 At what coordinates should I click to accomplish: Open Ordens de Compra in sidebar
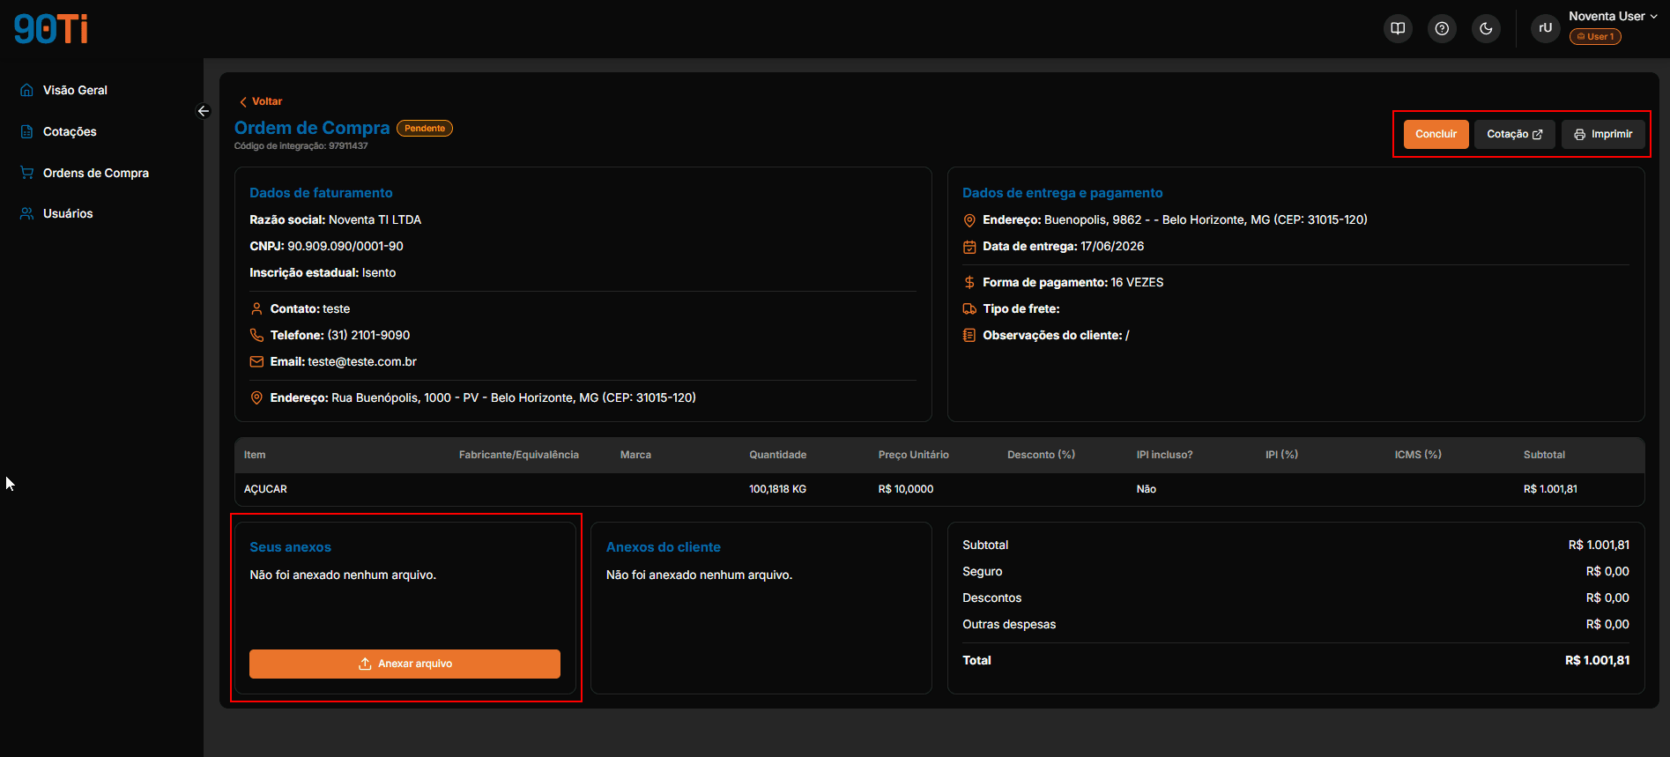96,173
